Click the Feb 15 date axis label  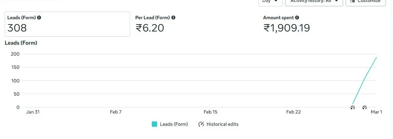click(210, 112)
